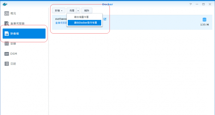
Task: Close the Docker window
Action: (210, 4)
